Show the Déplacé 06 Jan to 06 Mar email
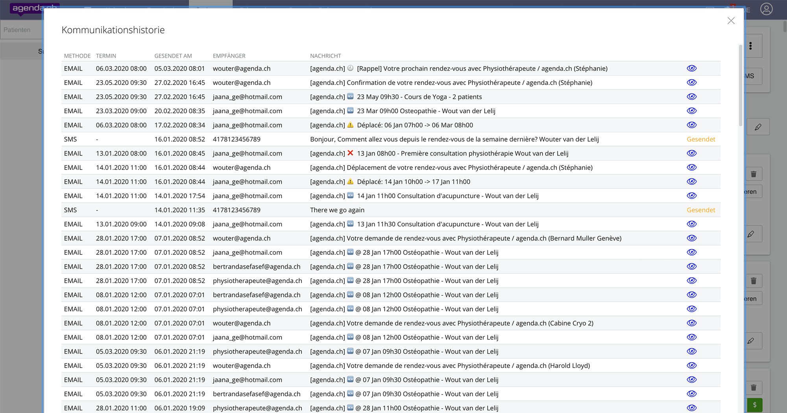The width and height of the screenshot is (787, 413). point(691,125)
